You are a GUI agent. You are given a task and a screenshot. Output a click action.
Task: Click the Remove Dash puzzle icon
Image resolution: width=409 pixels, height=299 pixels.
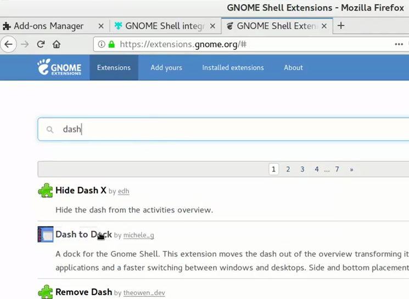coord(46,292)
